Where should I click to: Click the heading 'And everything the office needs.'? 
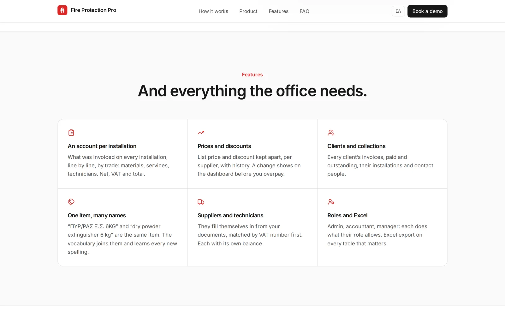pyautogui.click(x=252, y=91)
